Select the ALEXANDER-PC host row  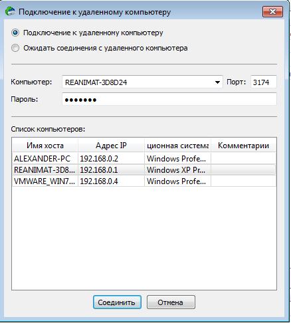[x=144, y=158]
